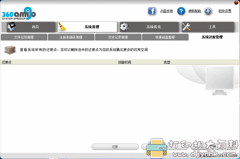Click the restore point box icon
Screen dimensions: 240x159
(10, 50)
